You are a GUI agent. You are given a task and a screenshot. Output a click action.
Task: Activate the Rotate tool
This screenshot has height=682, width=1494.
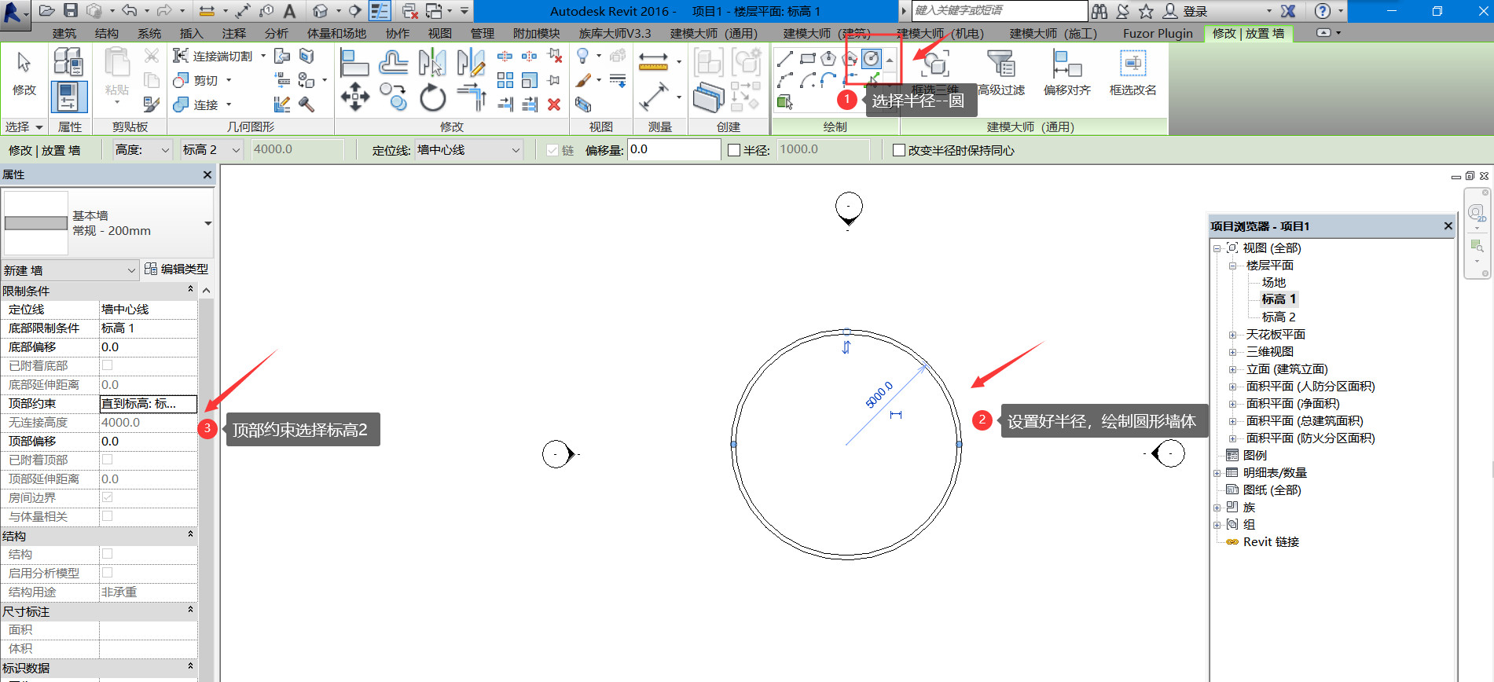click(432, 98)
